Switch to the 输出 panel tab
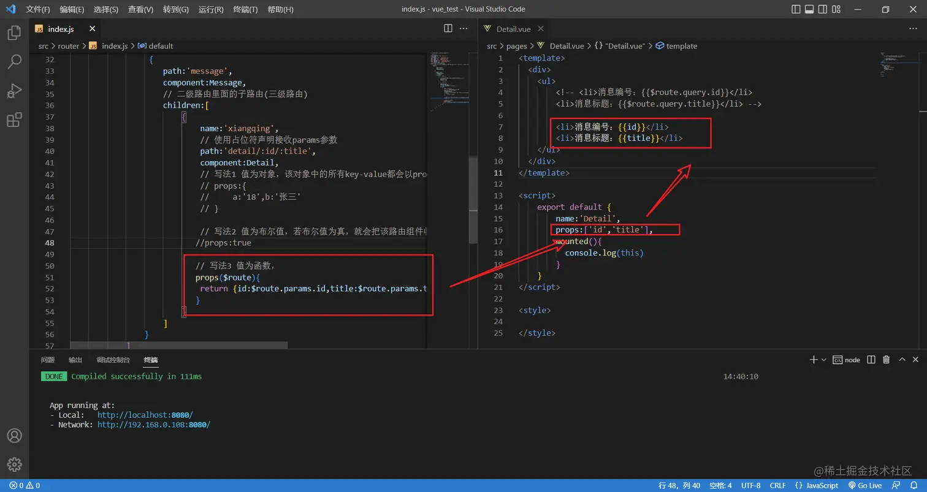927x492 pixels. [75, 360]
